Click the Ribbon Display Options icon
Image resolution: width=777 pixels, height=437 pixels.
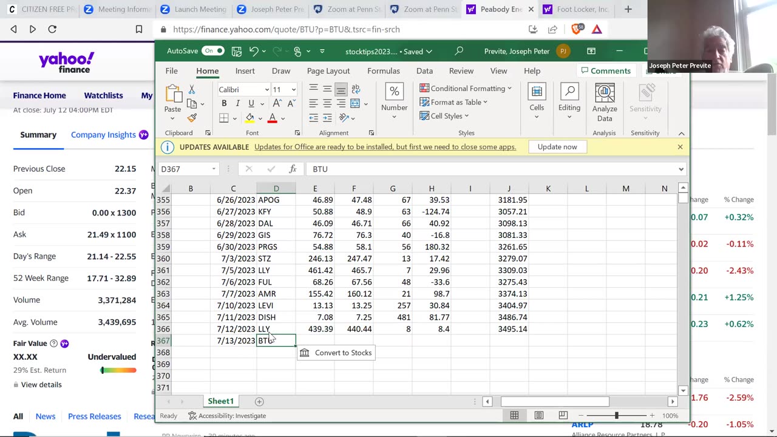[591, 52]
